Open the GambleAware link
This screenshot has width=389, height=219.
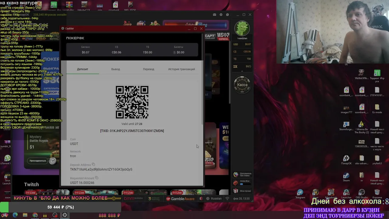[x=180, y=199]
